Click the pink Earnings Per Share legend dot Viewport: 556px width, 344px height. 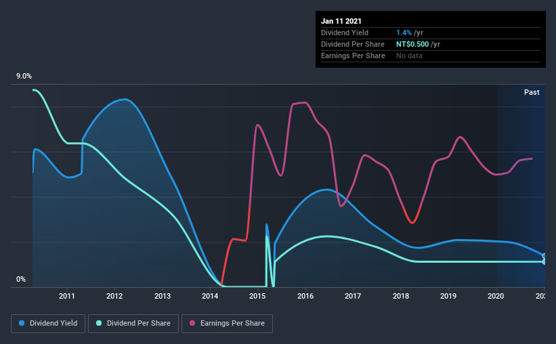tap(192, 323)
